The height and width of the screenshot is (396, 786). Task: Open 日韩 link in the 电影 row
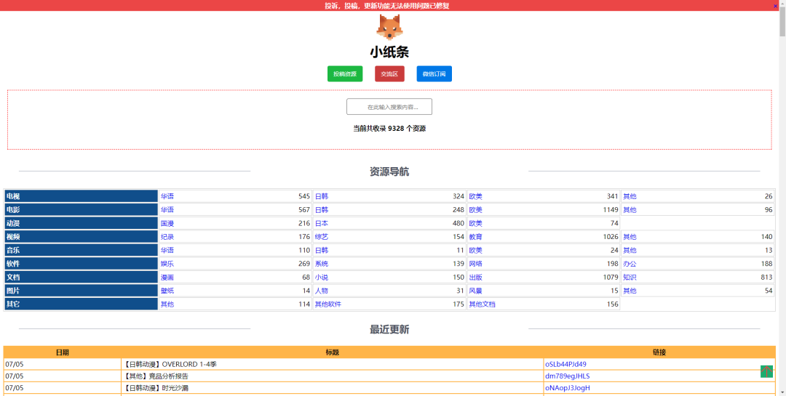321,210
